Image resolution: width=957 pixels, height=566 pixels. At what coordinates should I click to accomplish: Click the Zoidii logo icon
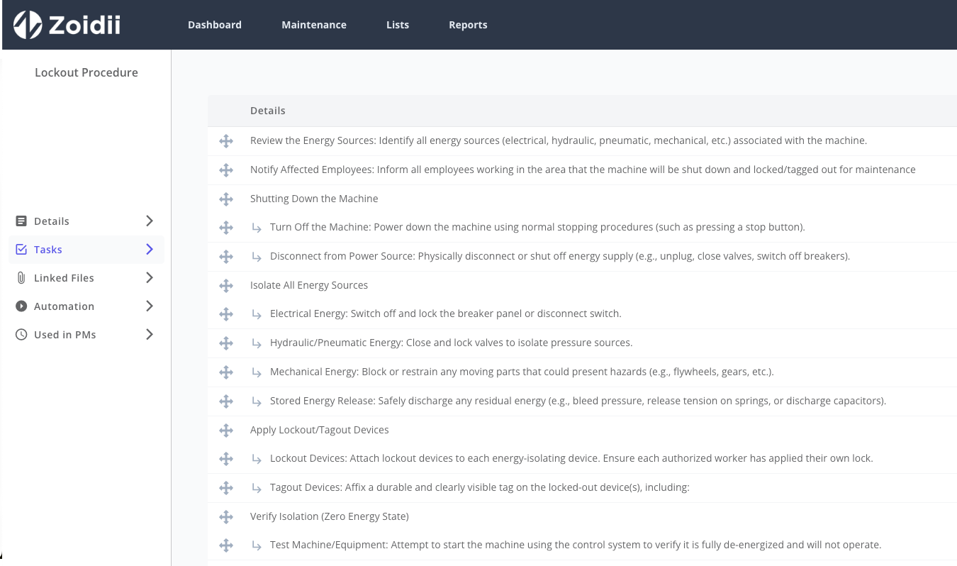coord(28,25)
